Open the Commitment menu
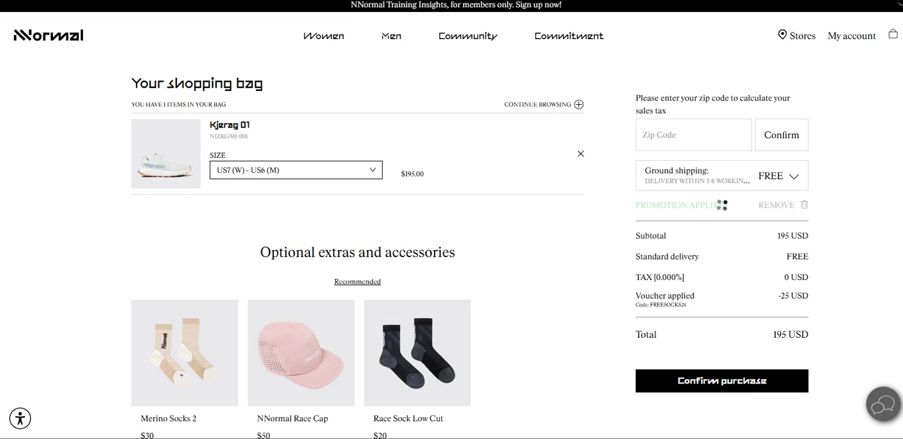The height and width of the screenshot is (439, 903). point(569,36)
